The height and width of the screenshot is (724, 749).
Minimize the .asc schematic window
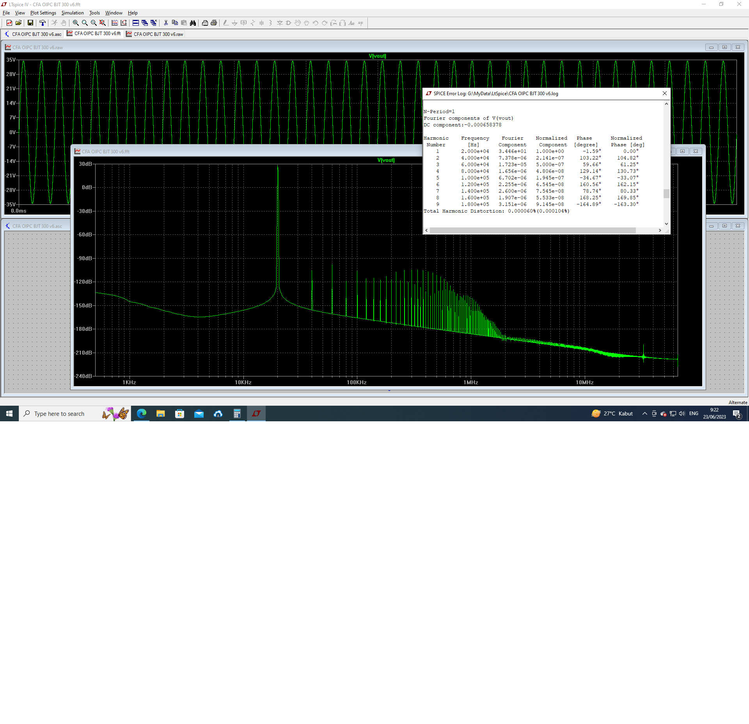(711, 226)
